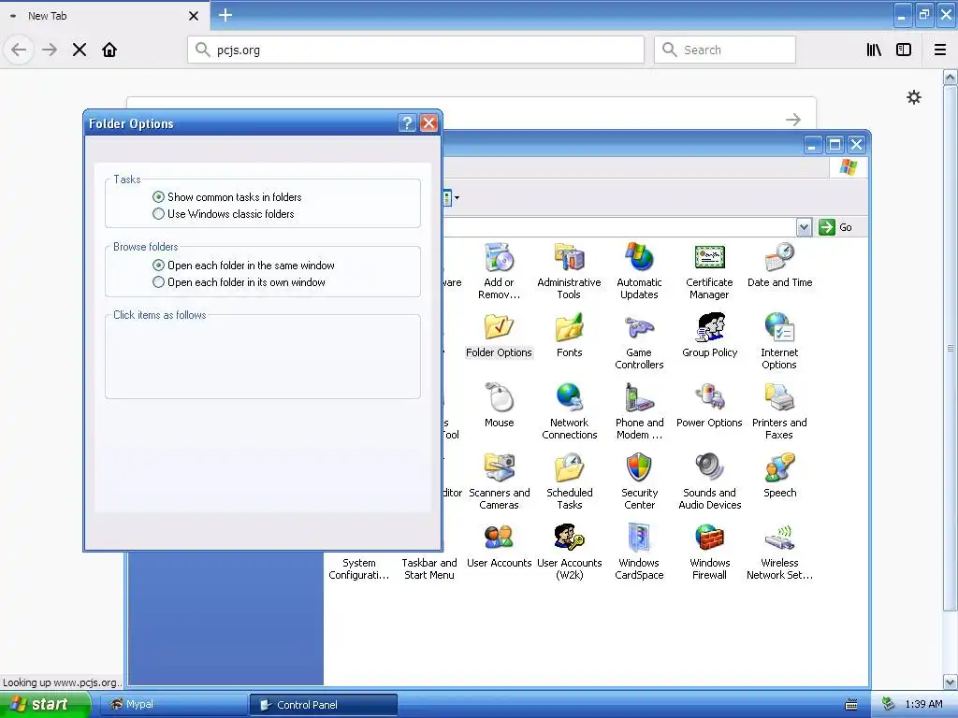958x718 pixels.
Task: Open Fonts icon
Action: (569, 336)
